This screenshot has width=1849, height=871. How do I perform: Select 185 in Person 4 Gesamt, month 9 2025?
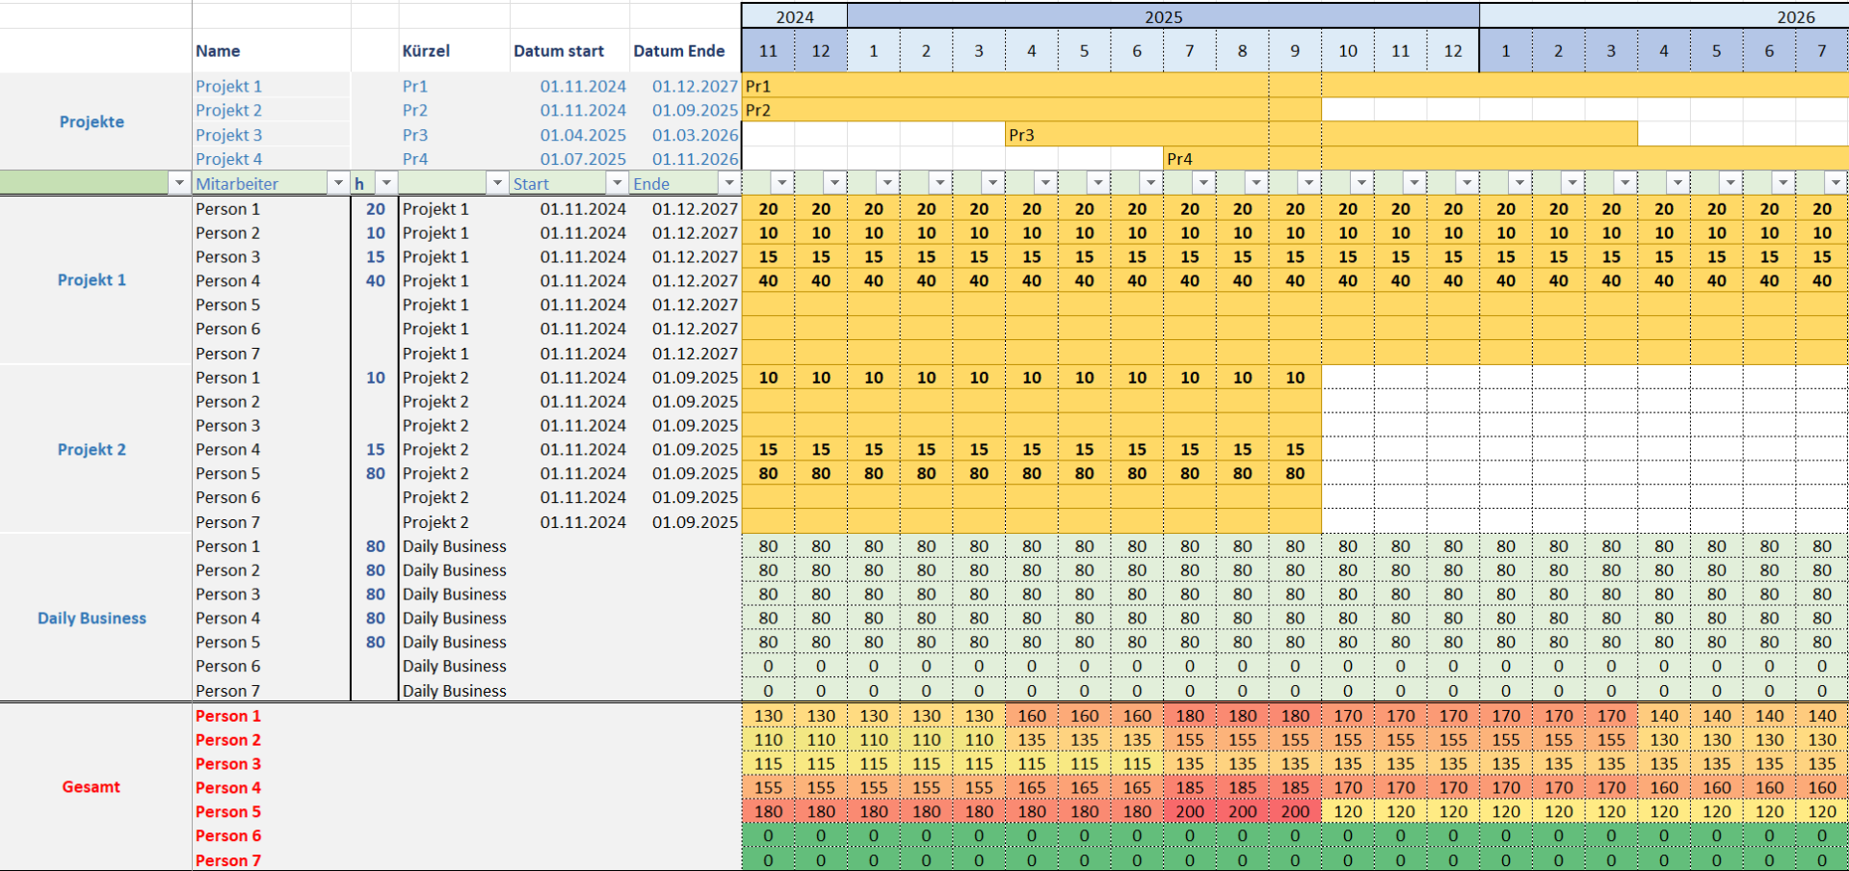click(x=1295, y=787)
